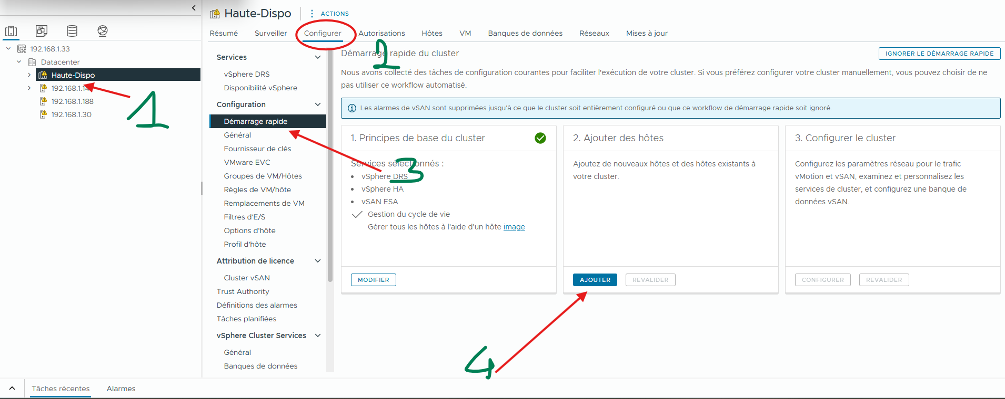Click the info icon in the vSAN alarm banner

[352, 108]
